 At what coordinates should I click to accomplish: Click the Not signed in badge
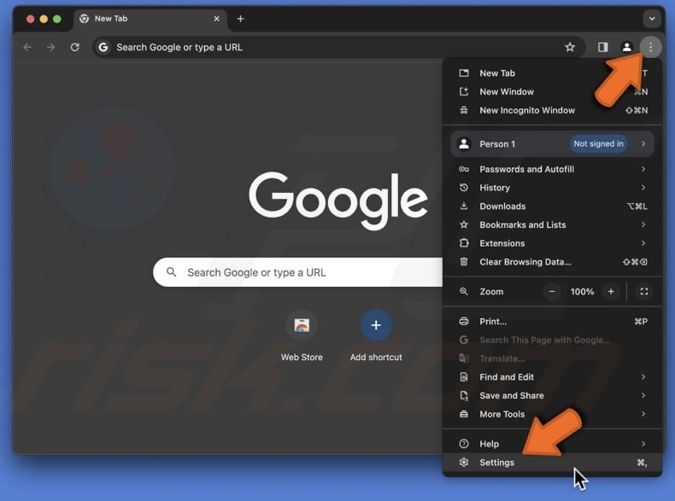click(598, 143)
